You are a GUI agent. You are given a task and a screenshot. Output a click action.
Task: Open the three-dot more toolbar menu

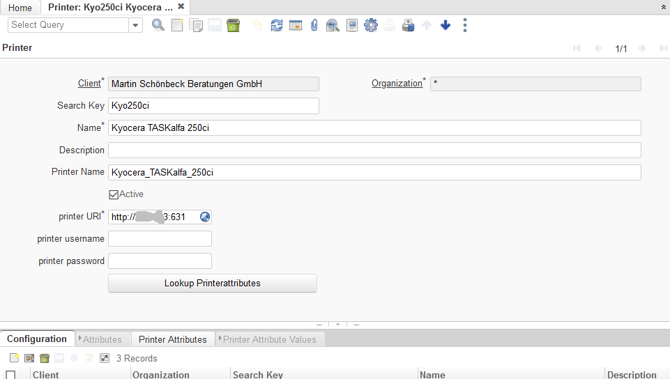click(465, 25)
